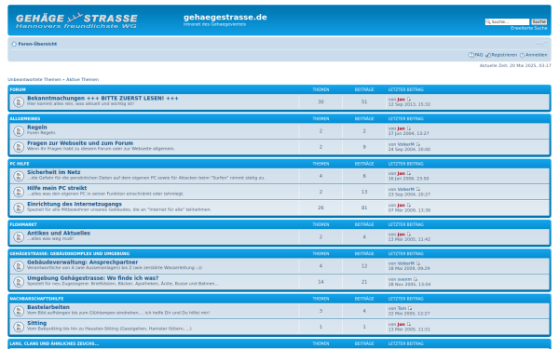The height and width of the screenshot is (349, 559).
Task: Go to Foren-Übersicht breadcrumb
Action: (37, 44)
